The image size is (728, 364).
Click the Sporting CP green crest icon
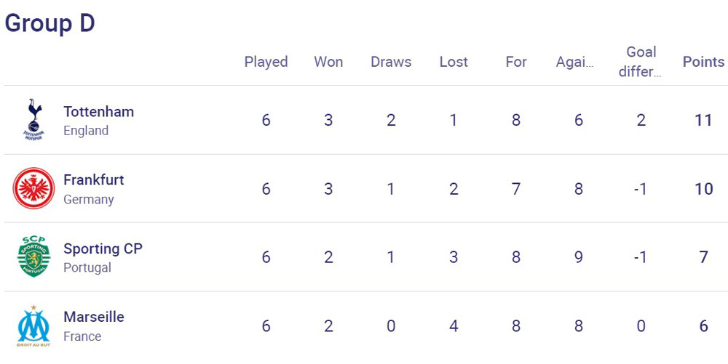33,256
